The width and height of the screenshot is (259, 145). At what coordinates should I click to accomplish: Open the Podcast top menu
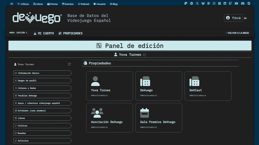84,4
